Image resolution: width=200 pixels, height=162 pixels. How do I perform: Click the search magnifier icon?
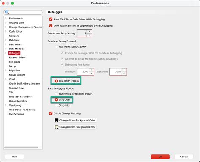(7, 12)
